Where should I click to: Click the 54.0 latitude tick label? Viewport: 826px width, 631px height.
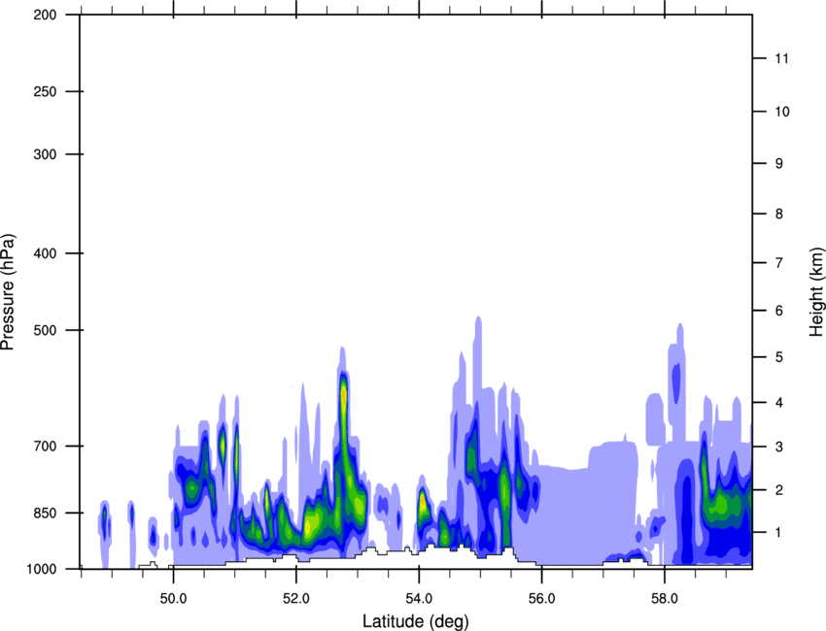pyautogui.click(x=419, y=599)
